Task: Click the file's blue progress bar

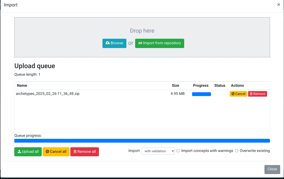Action: tap(201, 94)
